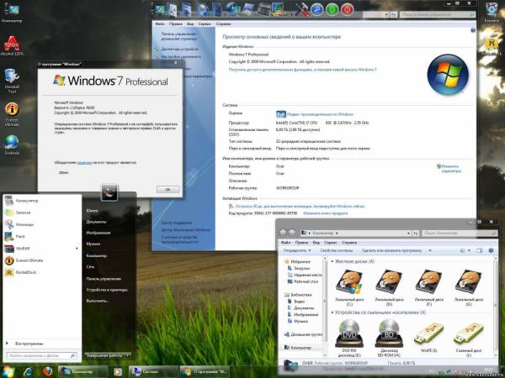Open the Recycle Bin desktop icon

(492, 13)
